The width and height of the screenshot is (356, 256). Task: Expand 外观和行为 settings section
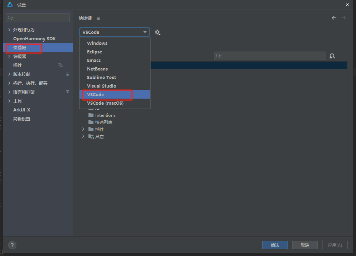click(x=9, y=30)
